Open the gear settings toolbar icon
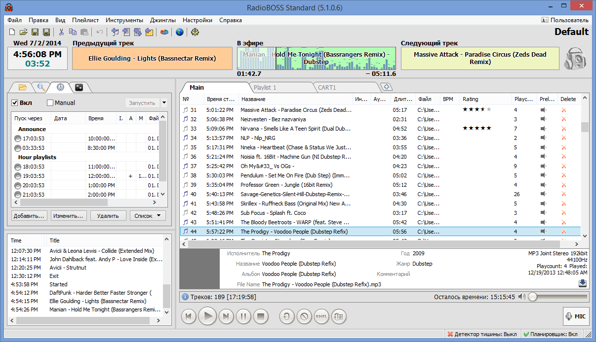Screen dimensions: 596x342 click(195, 32)
